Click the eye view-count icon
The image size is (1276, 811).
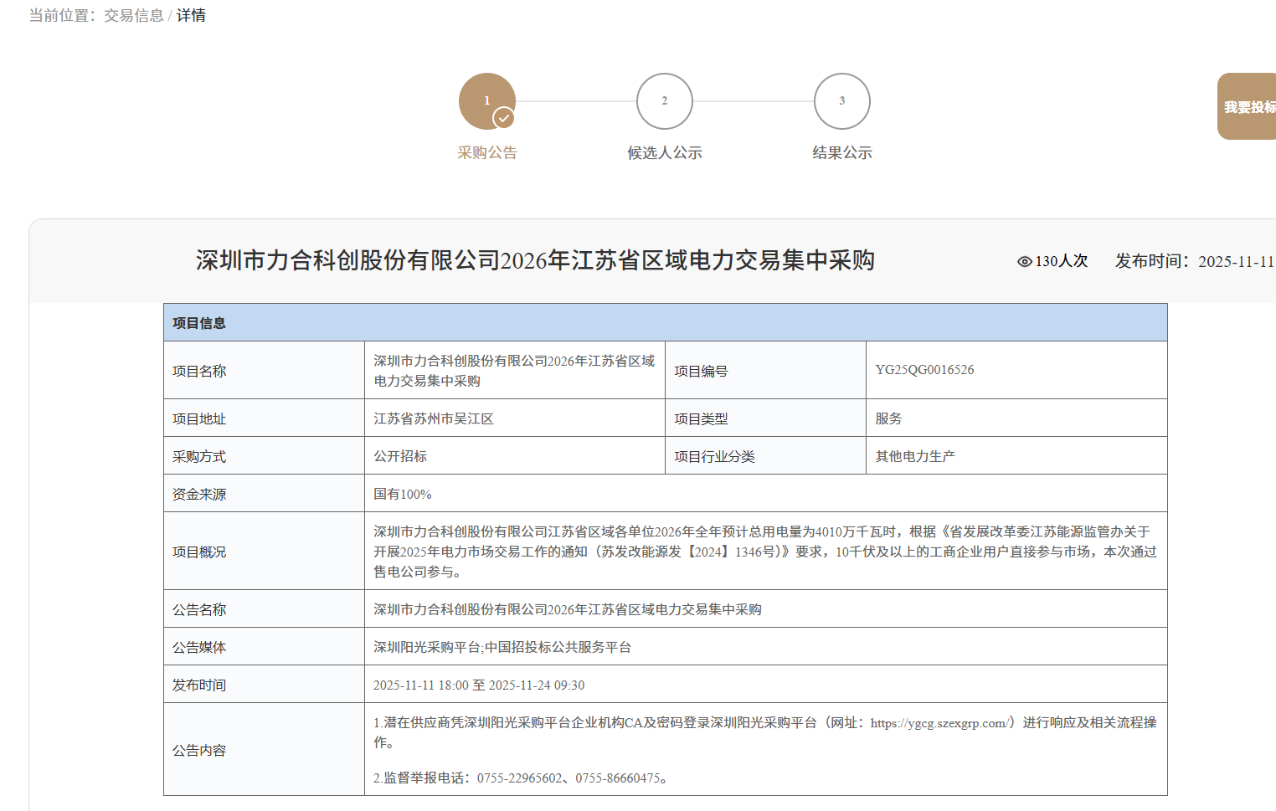click(1024, 262)
